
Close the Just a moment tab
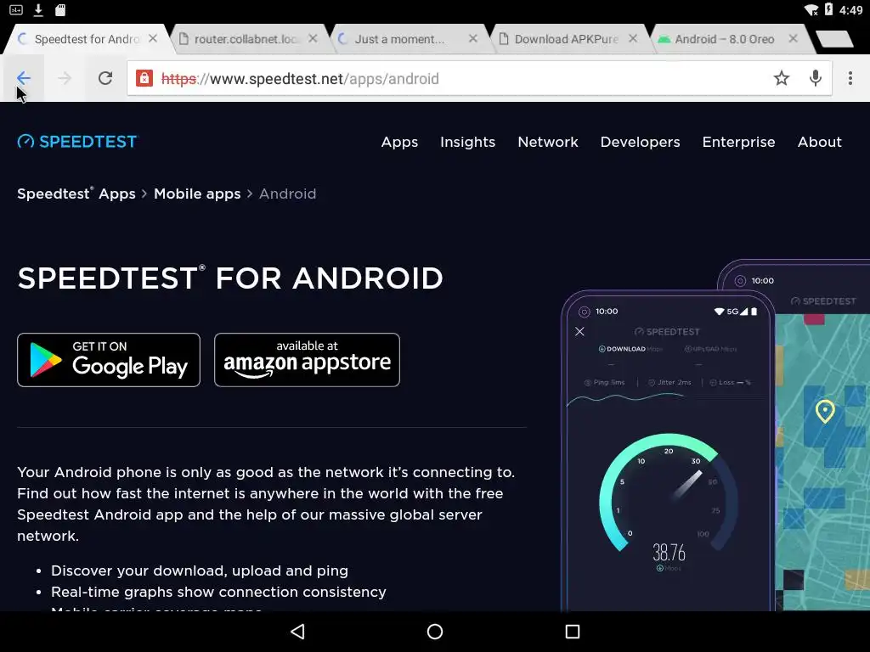(x=472, y=38)
